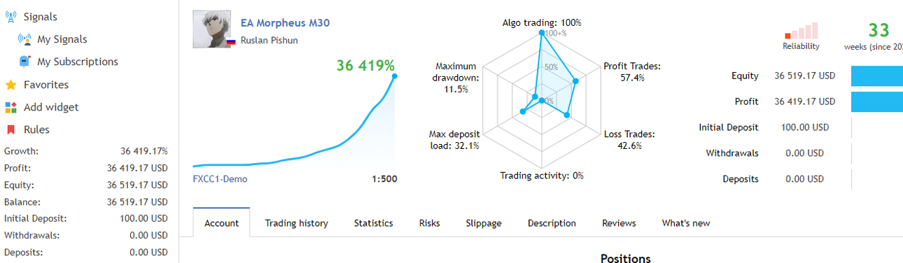Open the EA Morpheus M30 avatar thumbnail
Image resolution: width=903 pixels, height=263 pixels.
pos(213,29)
